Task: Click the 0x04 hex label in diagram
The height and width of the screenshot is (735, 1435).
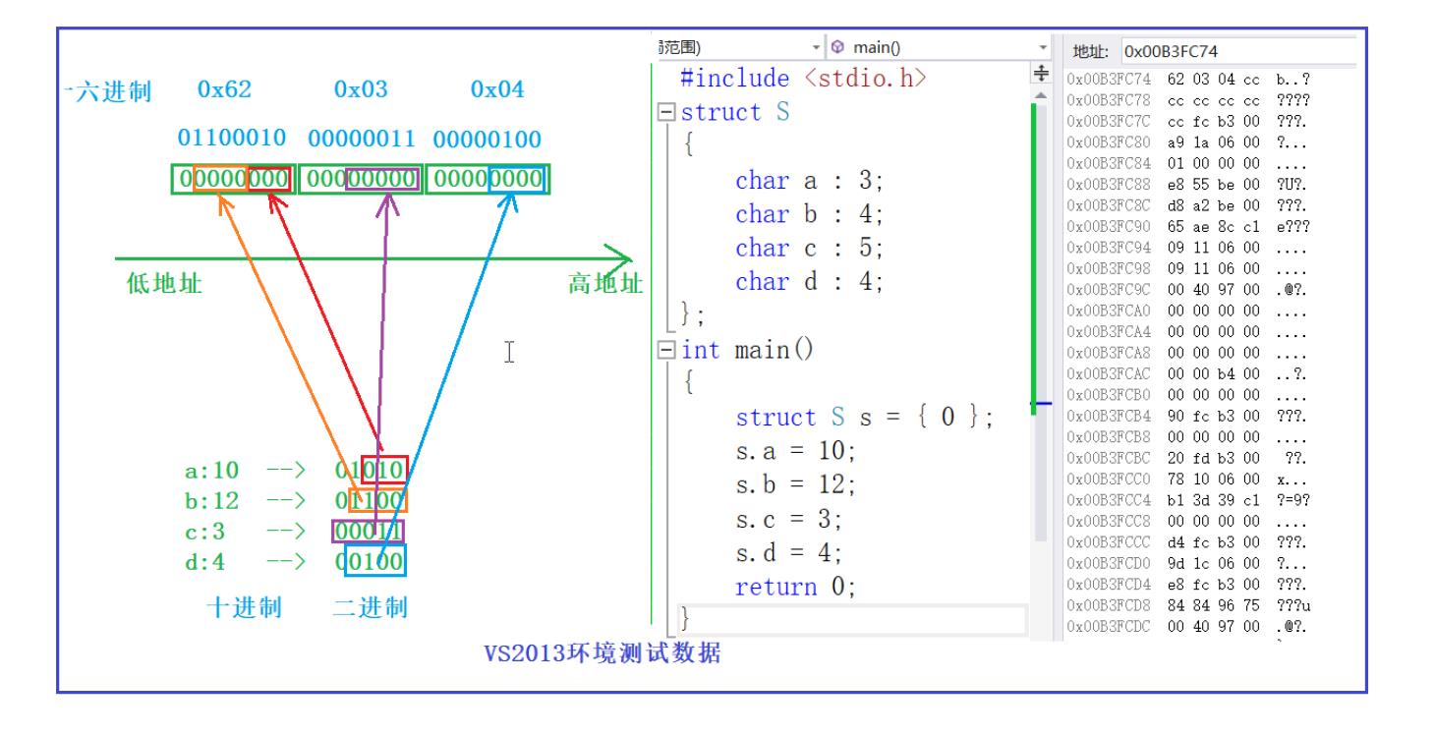Action: [497, 90]
